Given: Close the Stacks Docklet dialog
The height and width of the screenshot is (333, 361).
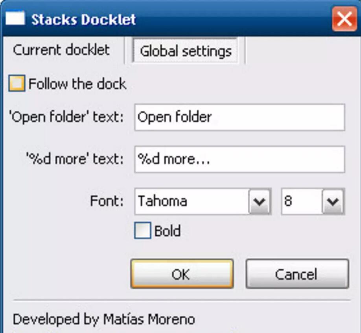Looking at the screenshot, I should 344,19.
